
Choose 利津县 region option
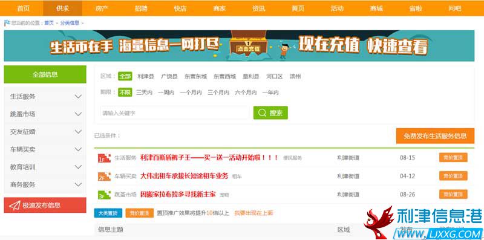click(x=146, y=77)
